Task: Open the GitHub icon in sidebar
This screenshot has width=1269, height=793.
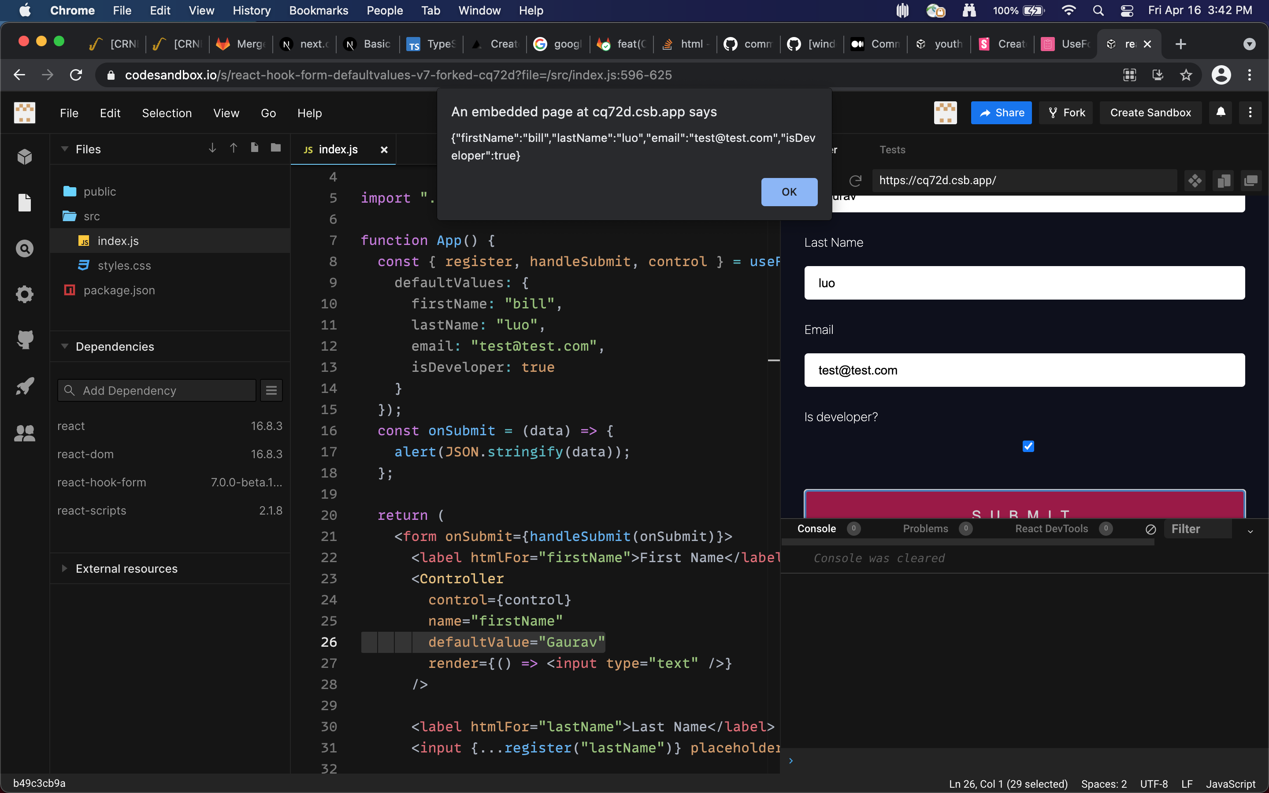Action: 25,340
